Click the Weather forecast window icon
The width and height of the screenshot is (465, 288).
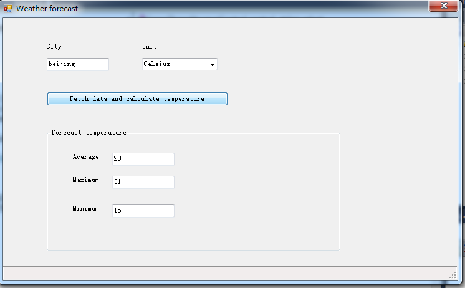click(x=8, y=9)
